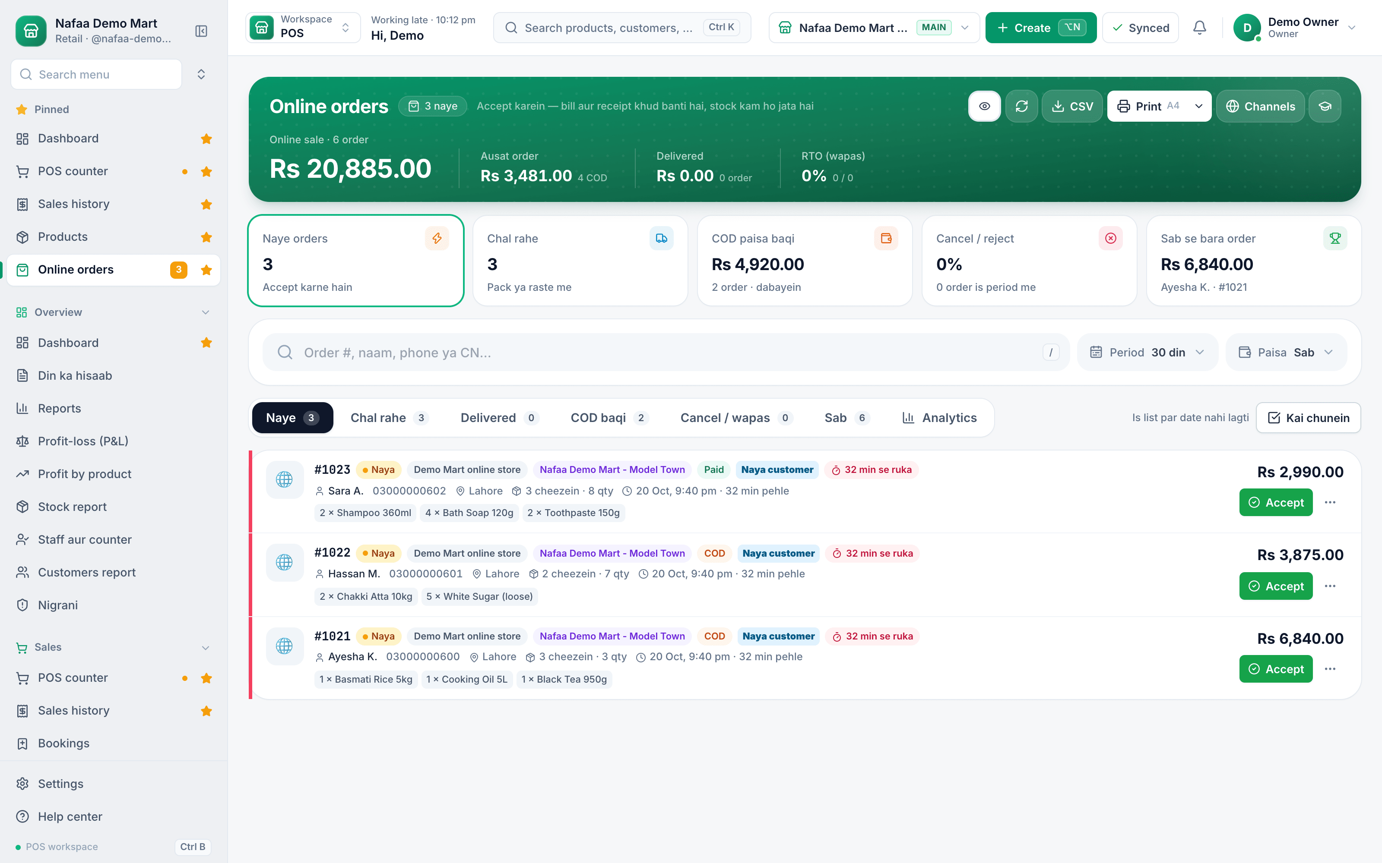The width and height of the screenshot is (1382, 863).
Task: Refresh online orders list
Action: pyautogui.click(x=1022, y=106)
